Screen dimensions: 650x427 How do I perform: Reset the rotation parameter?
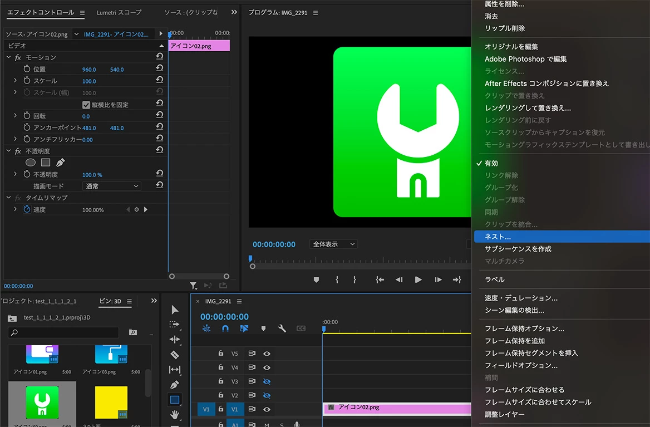pos(159,115)
